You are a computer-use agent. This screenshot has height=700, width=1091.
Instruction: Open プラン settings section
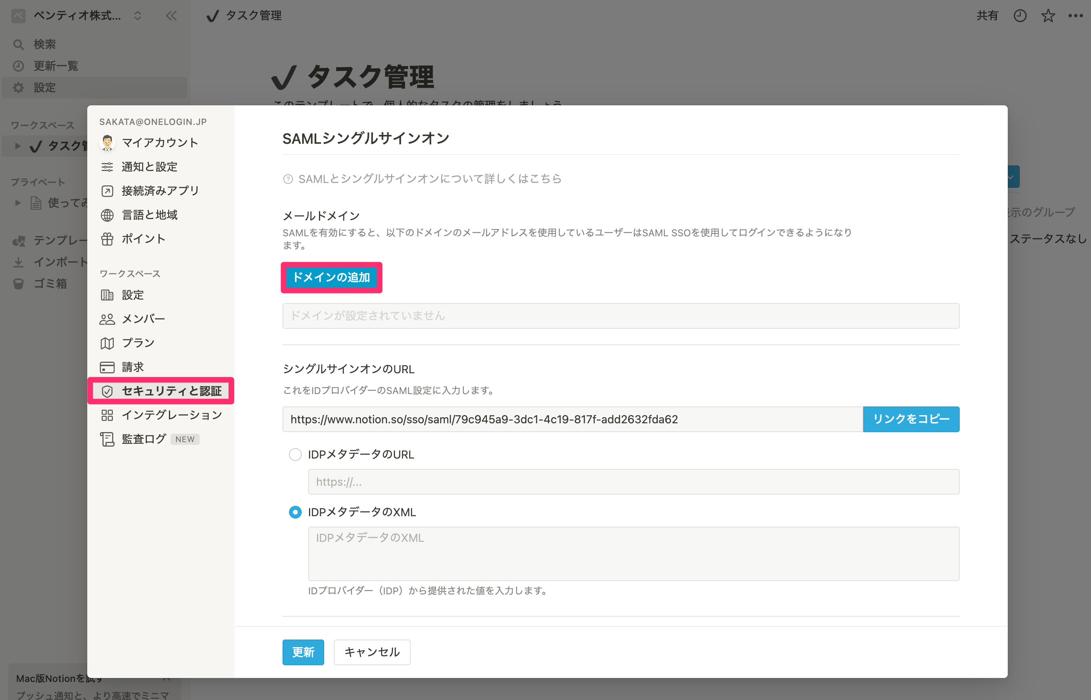(161, 343)
